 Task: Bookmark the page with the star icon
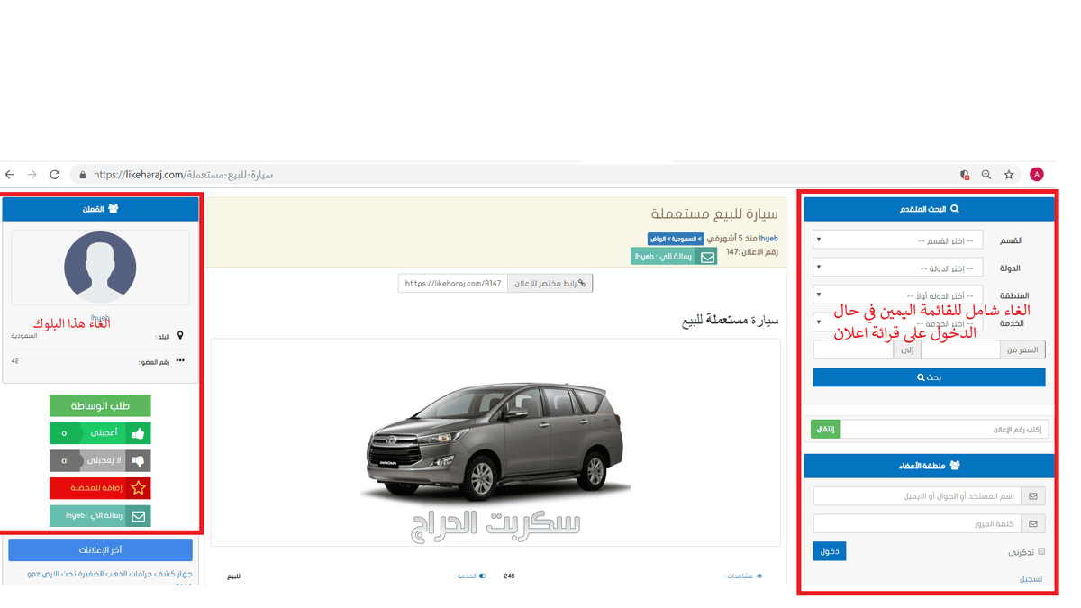1009,175
